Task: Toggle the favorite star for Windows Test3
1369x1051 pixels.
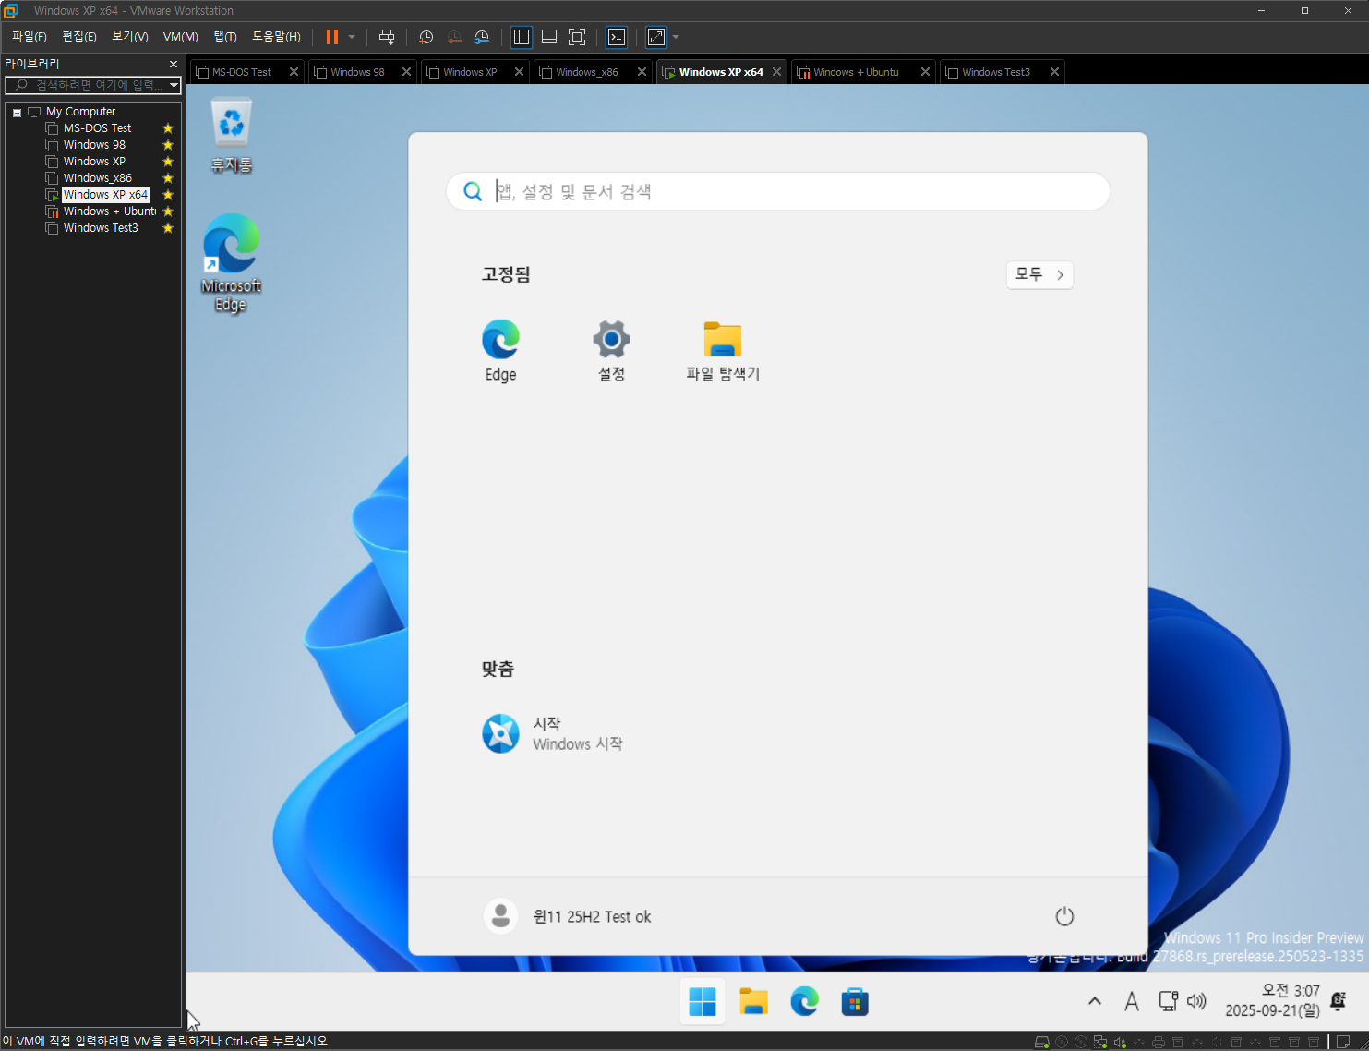Action: [x=168, y=228]
